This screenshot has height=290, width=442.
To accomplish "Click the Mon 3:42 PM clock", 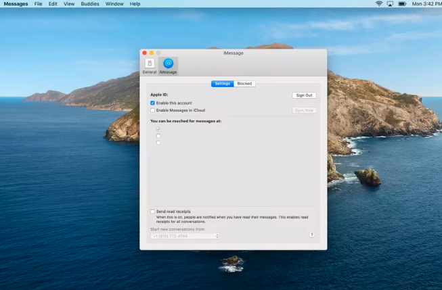I will tap(427, 4).
